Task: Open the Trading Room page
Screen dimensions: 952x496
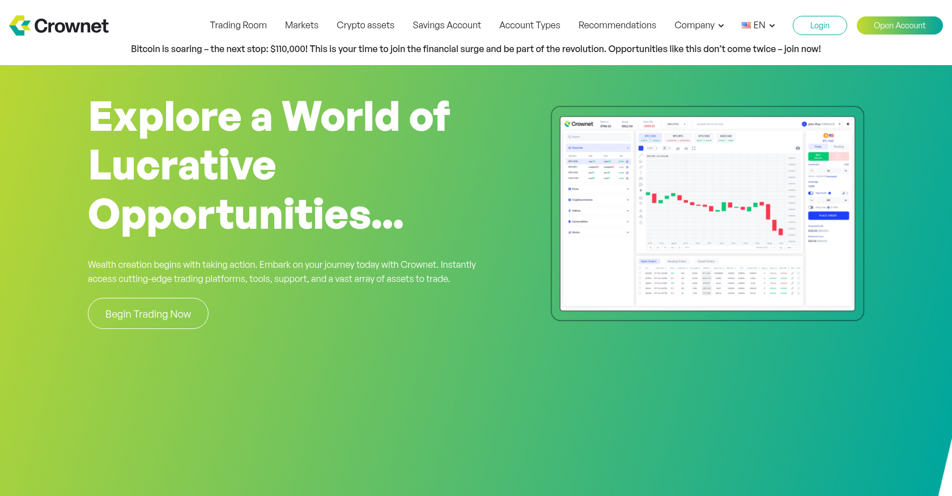Action: [238, 25]
